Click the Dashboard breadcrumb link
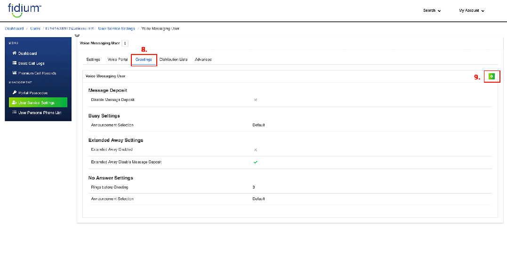The width and height of the screenshot is (507, 264). click(x=14, y=29)
